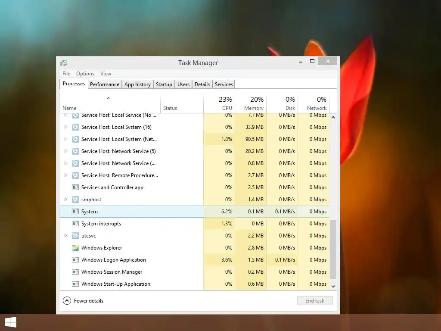Click the smphost gear icon
441x331 pixels.
coord(75,200)
